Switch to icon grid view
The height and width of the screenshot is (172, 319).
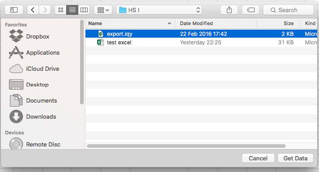click(x=61, y=10)
